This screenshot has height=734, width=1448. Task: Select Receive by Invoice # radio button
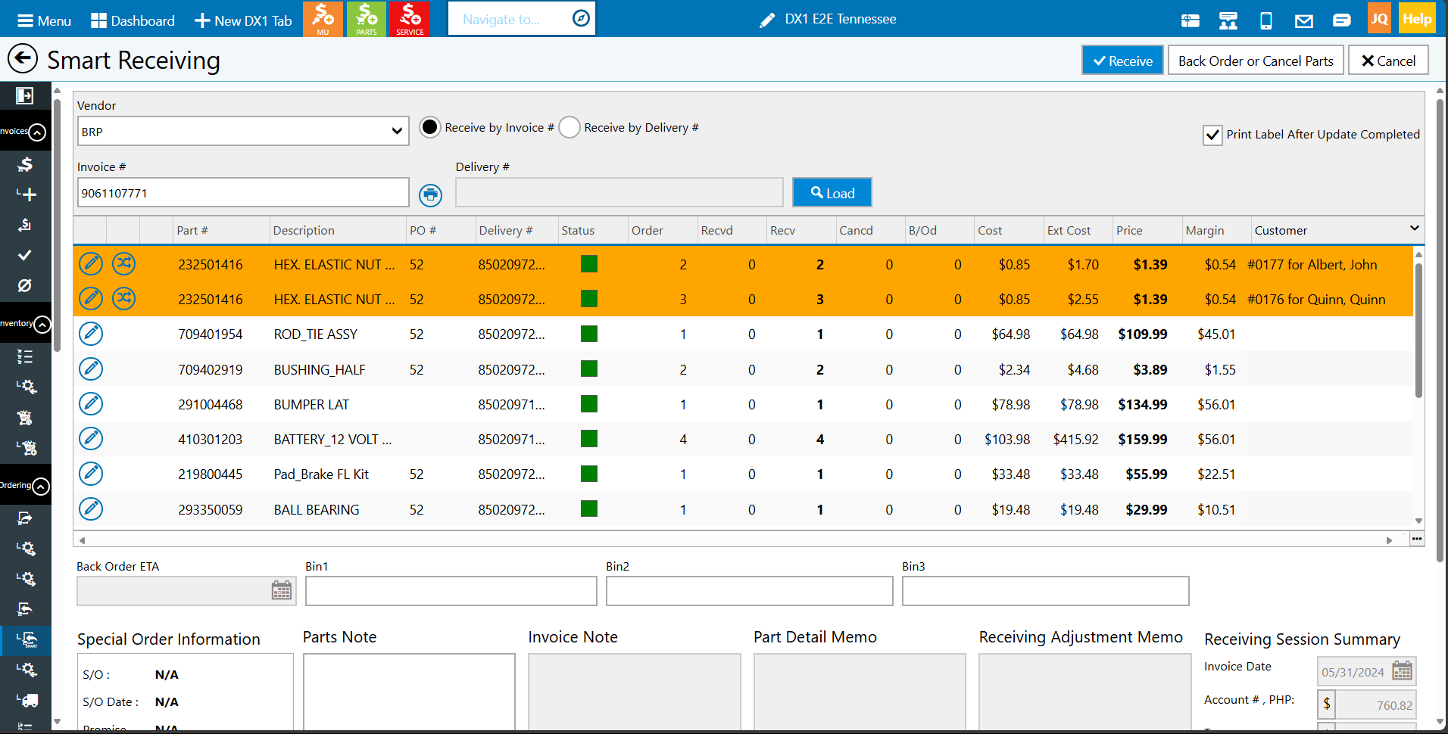[x=429, y=127]
